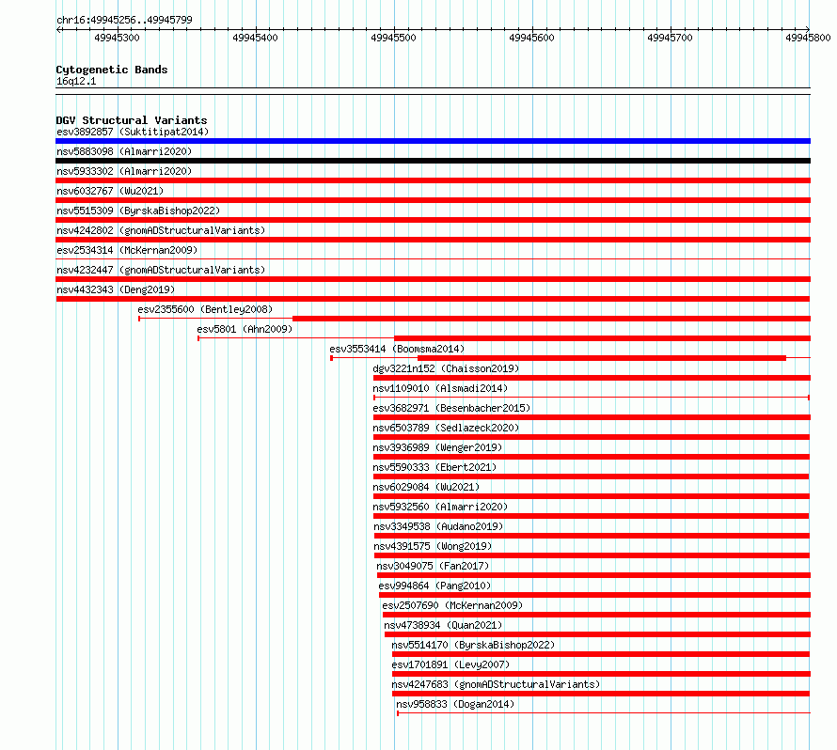
Task: Select nsv5932560 (Almarri2020) variant
Action: point(440,507)
